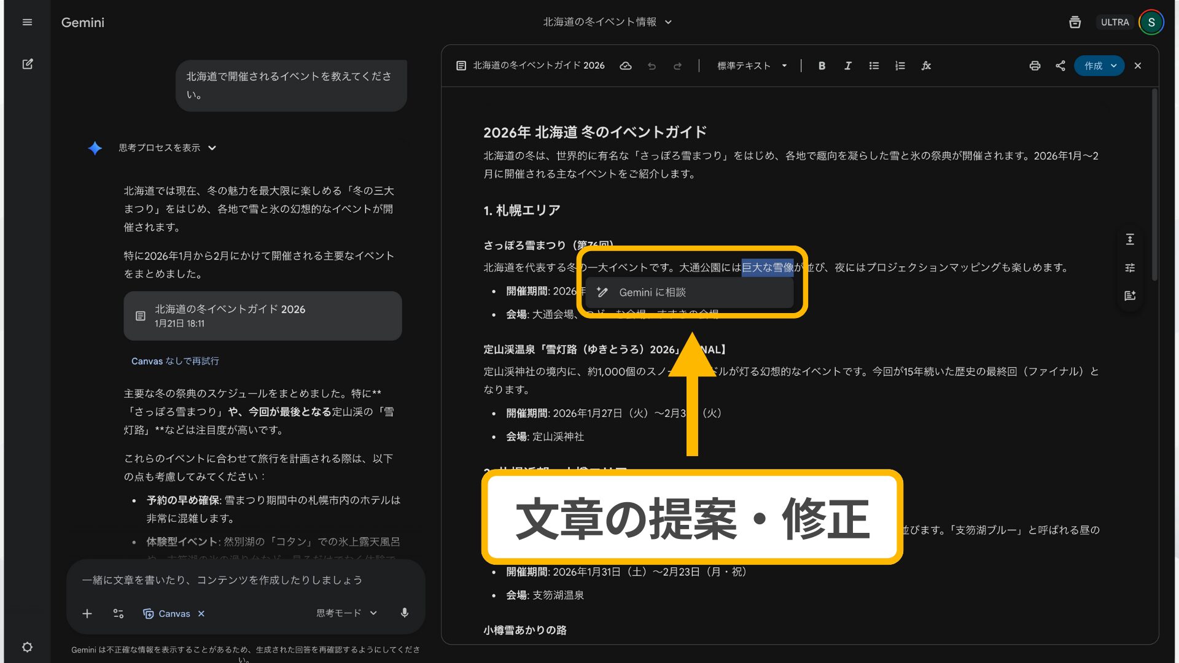This screenshot has width=1179, height=663.
Task: Start voice input with the microphone icon
Action: pos(404,613)
